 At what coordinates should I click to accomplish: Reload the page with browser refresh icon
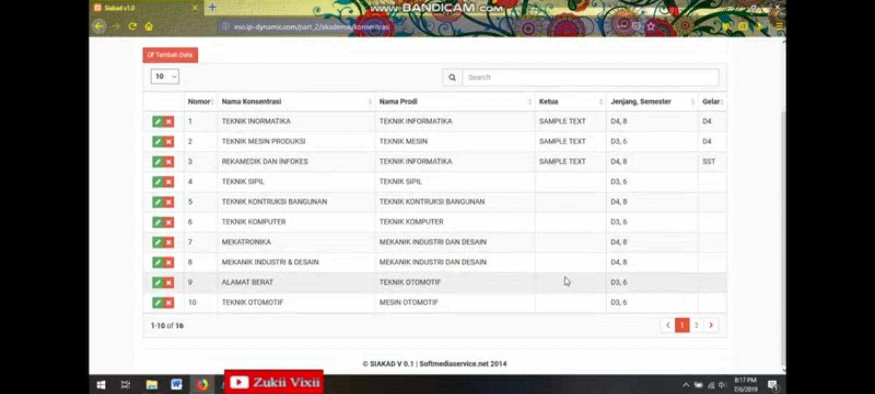point(132,26)
